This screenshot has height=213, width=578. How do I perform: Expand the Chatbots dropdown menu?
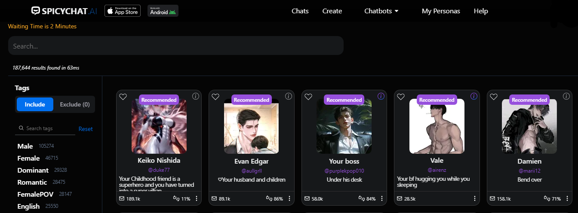click(381, 11)
